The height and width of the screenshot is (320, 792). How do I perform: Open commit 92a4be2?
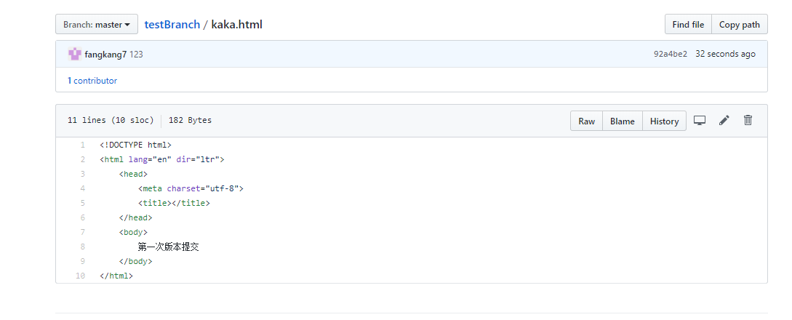pos(671,54)
